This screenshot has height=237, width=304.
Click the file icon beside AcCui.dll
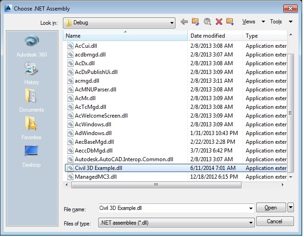tap(70, 46)
